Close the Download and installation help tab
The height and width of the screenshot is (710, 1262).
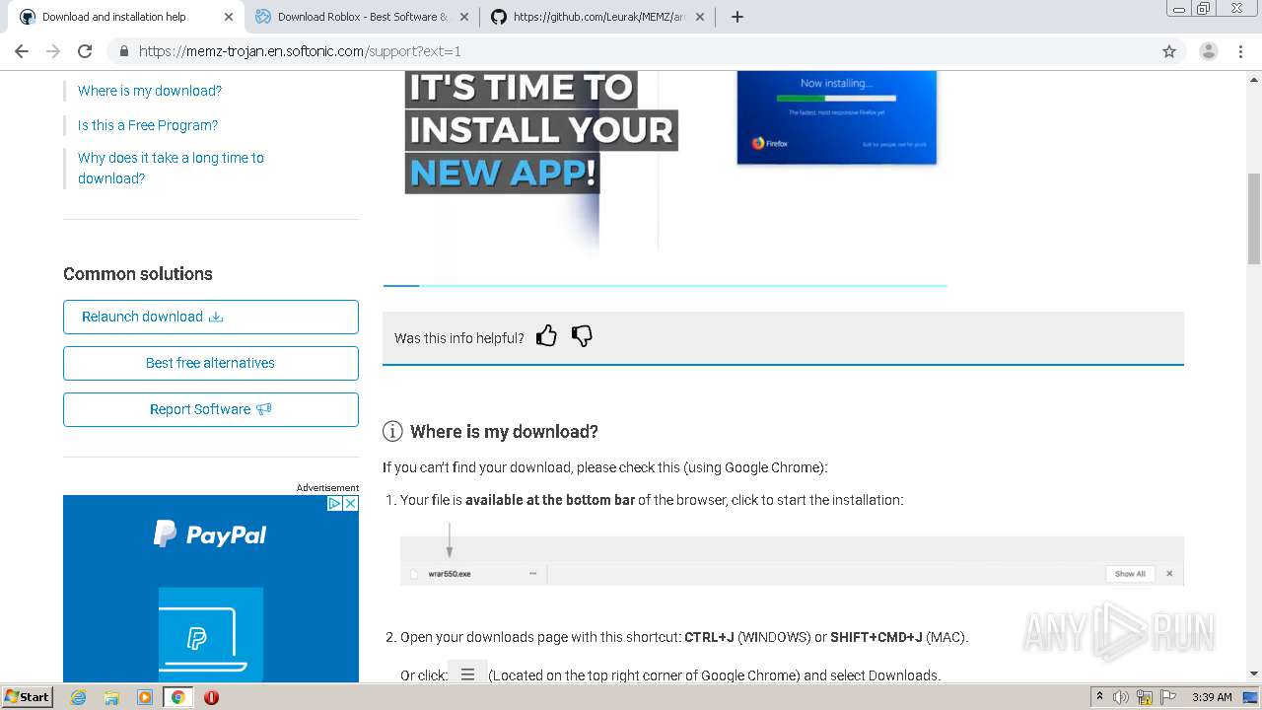[x=228, y=17]
